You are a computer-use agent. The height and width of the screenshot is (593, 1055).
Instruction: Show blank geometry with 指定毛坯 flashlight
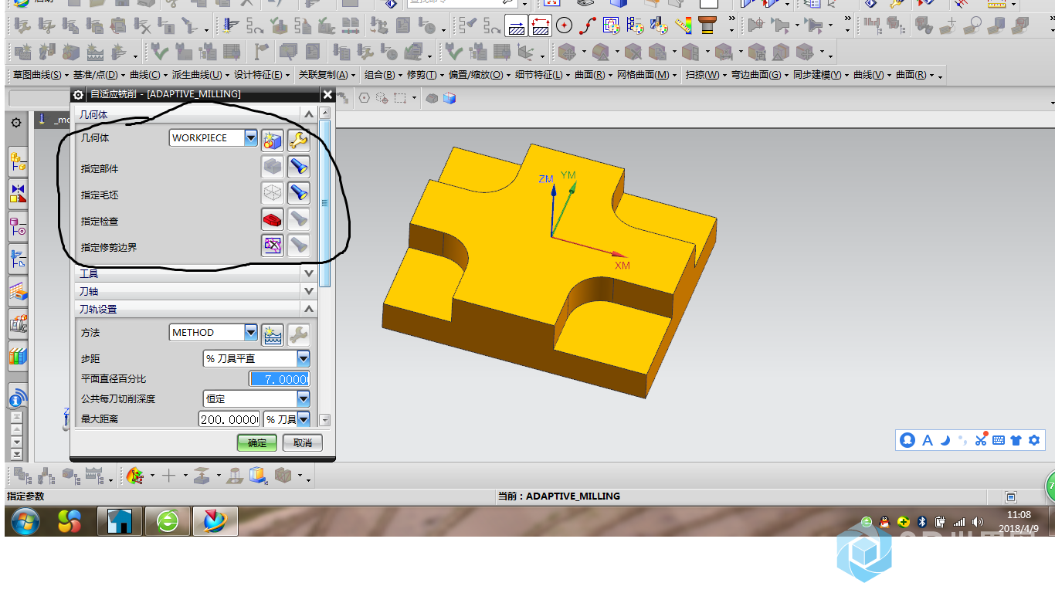click(298, 193)
